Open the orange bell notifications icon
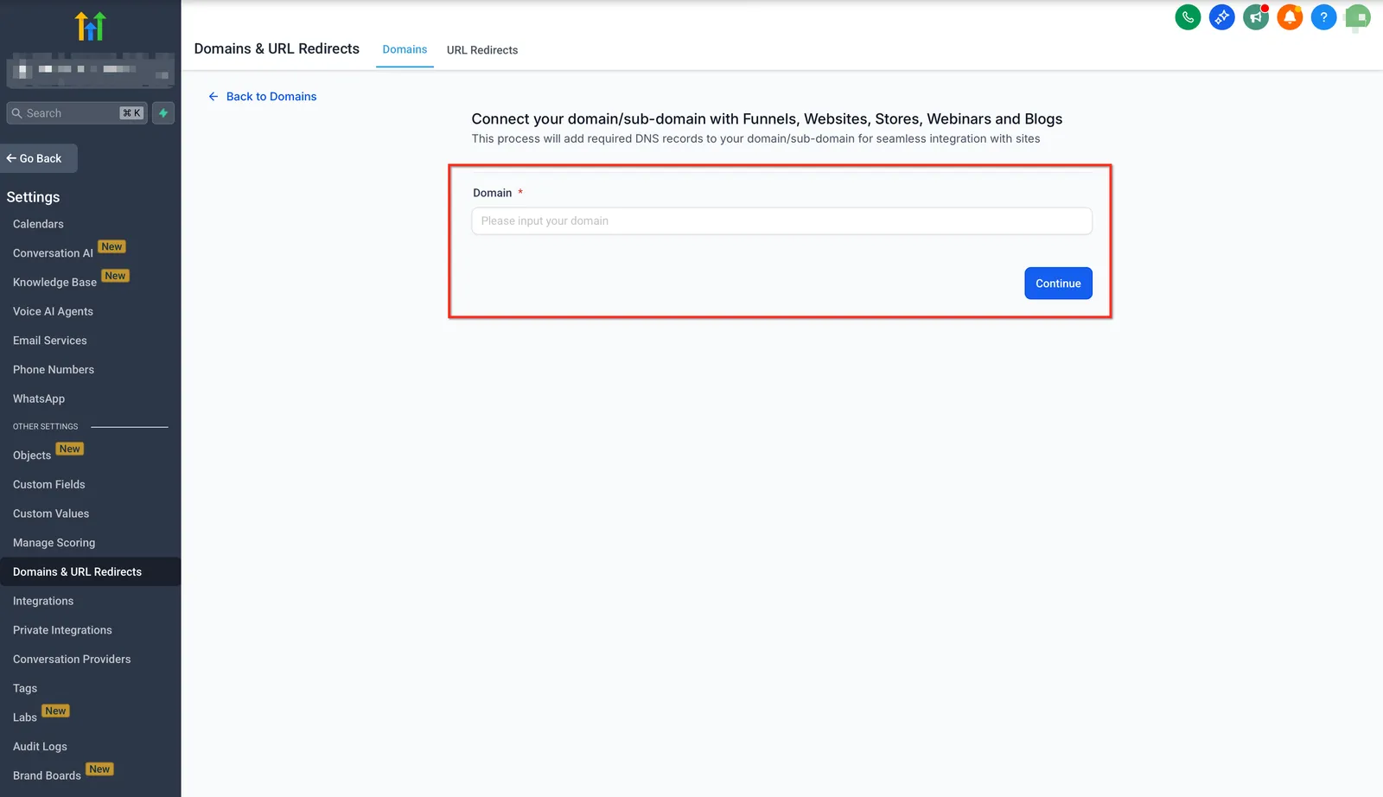The height and width of the screenshot is (797, 1383). [1290, 17]
